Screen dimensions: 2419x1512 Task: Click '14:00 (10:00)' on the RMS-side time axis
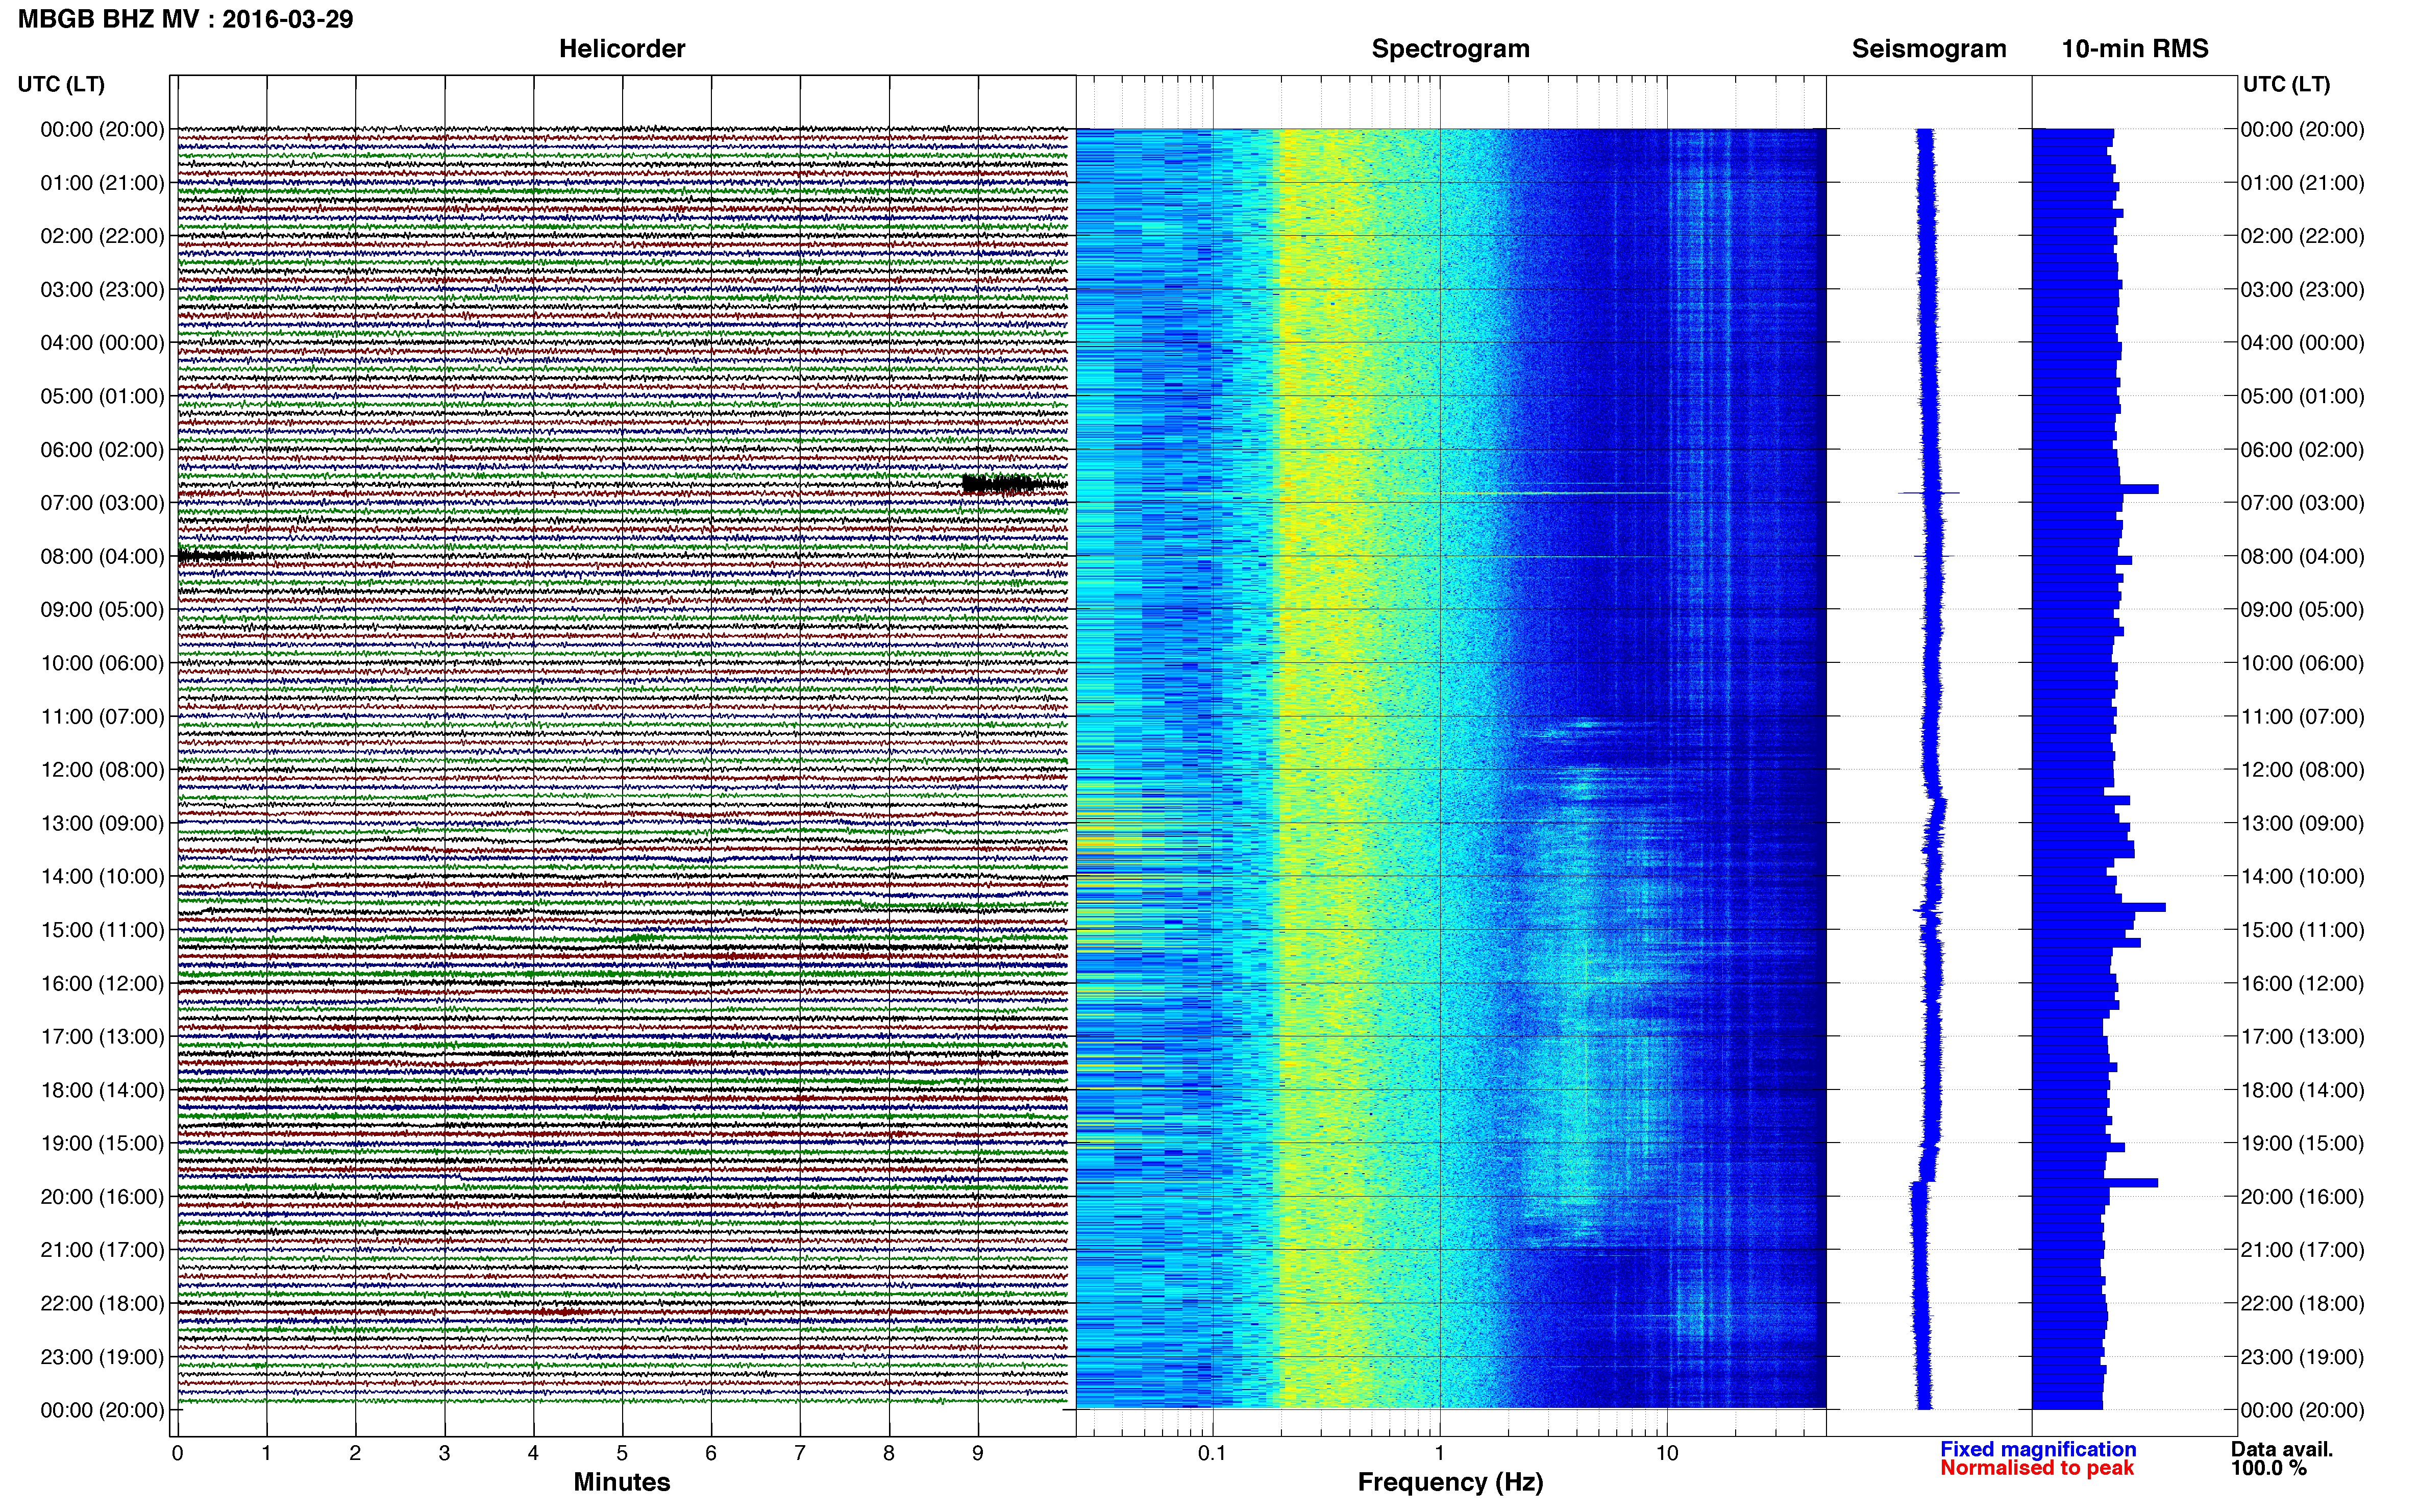tap(2302, 877)
